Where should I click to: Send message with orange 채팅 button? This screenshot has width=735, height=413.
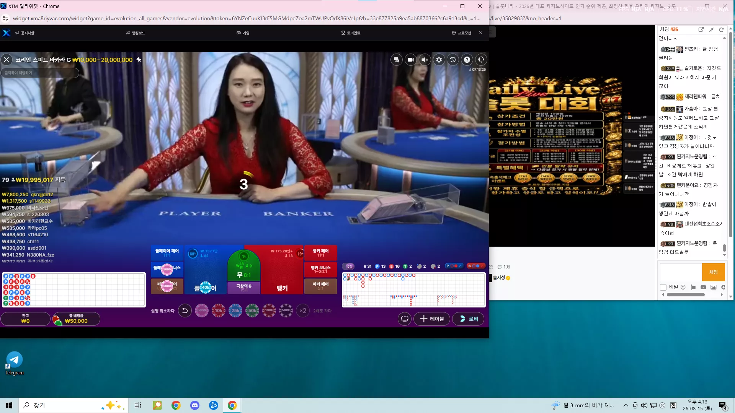(714, 272)
